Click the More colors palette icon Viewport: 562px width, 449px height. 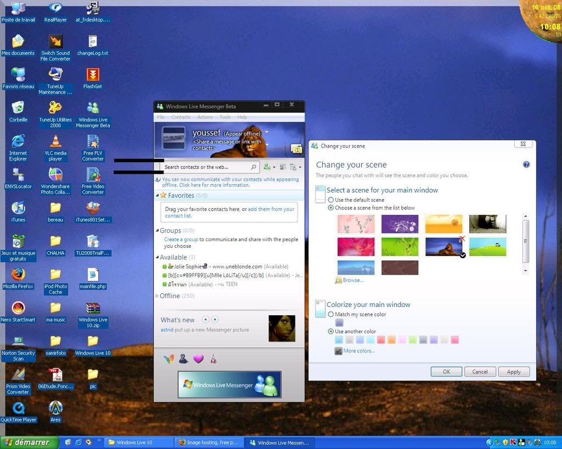[x=338, y=351]
